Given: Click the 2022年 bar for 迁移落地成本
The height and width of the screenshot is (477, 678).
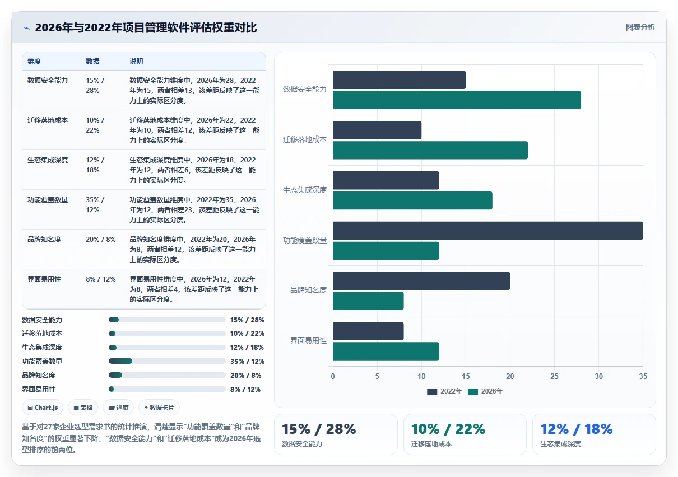Looking at the screenshot, I should coord(377,130).
